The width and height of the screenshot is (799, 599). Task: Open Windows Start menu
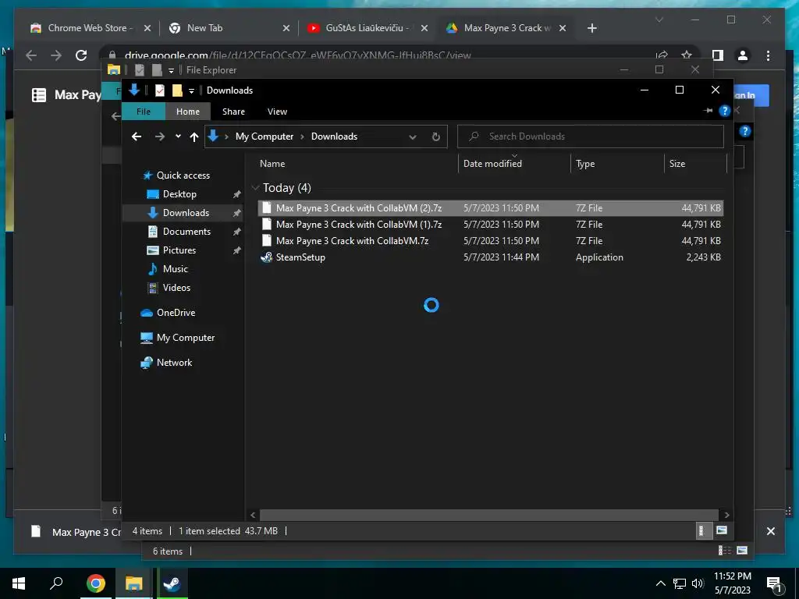pos(19,583)
